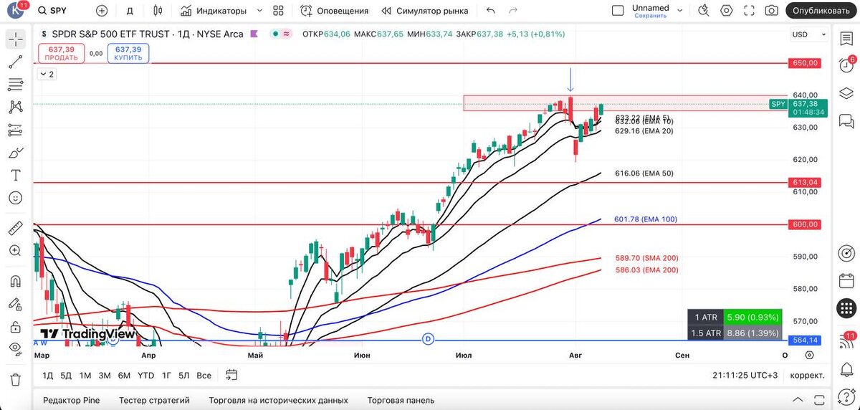This screenshot has height=410, width=860.
Task: Open the candlestick chart type dropdown
Action: pyautogui.click(x=158, y=11)
